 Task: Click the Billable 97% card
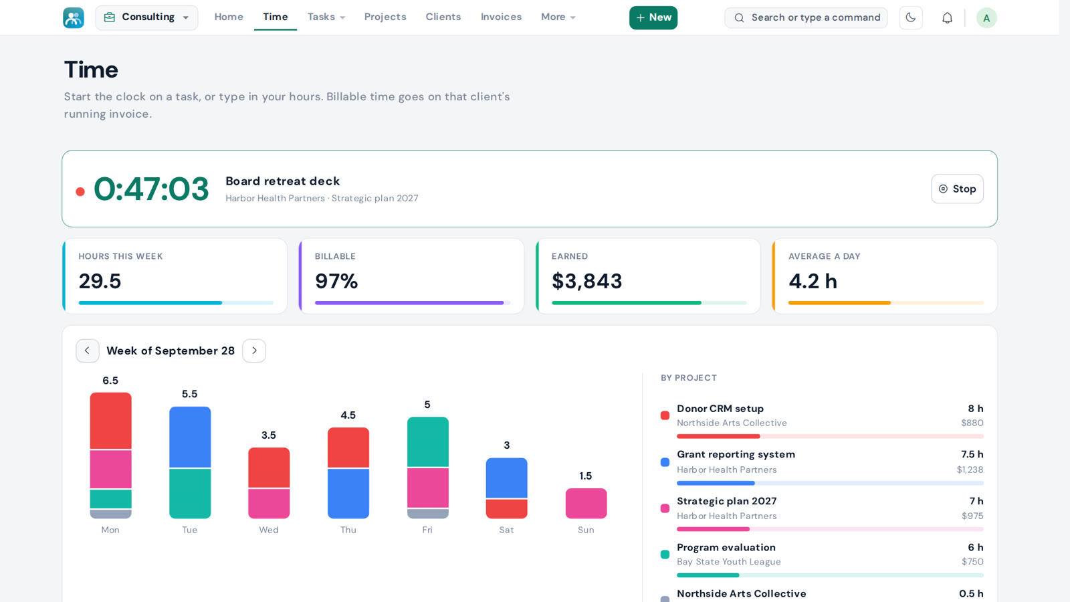pos(411,276)
